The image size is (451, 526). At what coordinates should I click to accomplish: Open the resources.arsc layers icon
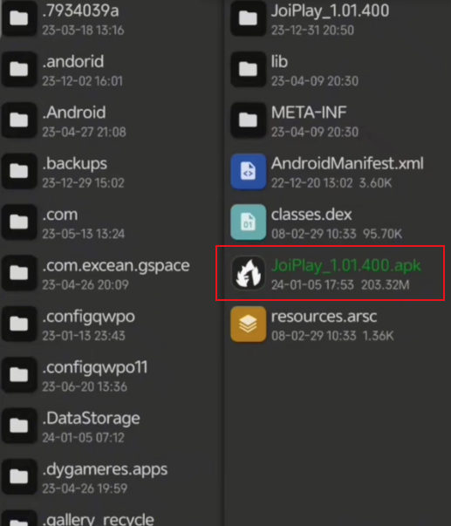tap(249, 324)
